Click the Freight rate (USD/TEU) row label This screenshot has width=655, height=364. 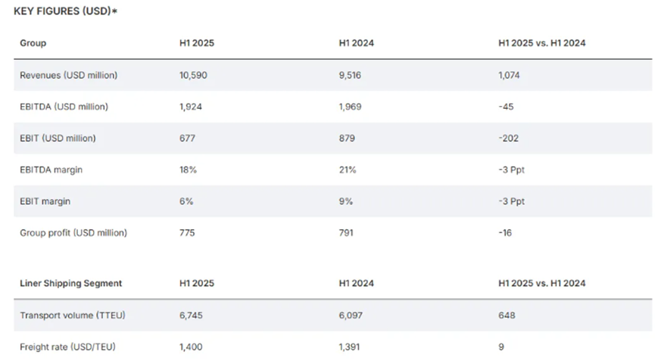[x=67, y=347]
